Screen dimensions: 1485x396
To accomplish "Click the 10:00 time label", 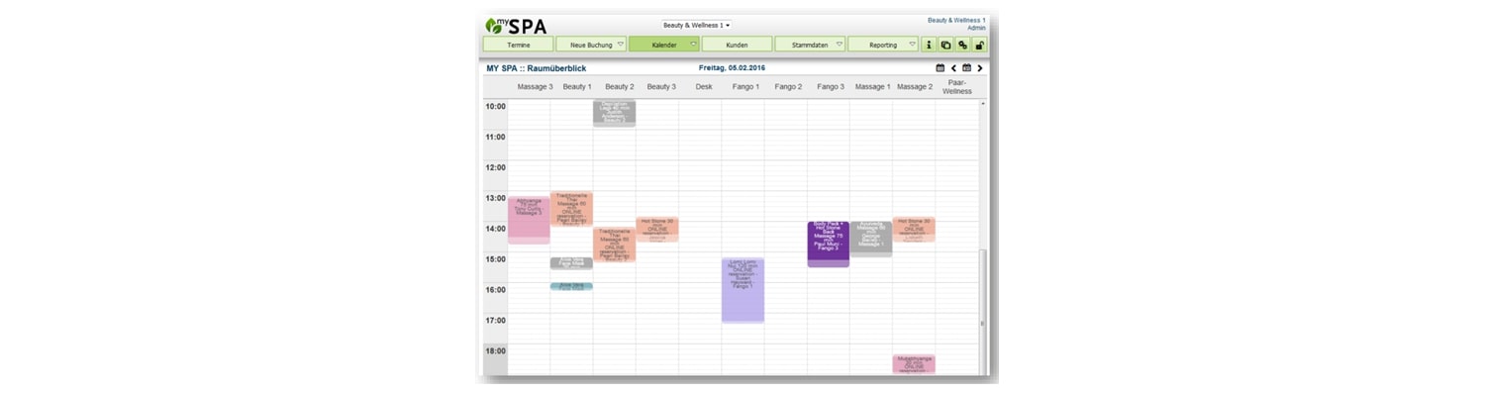I will pos(495,106).
